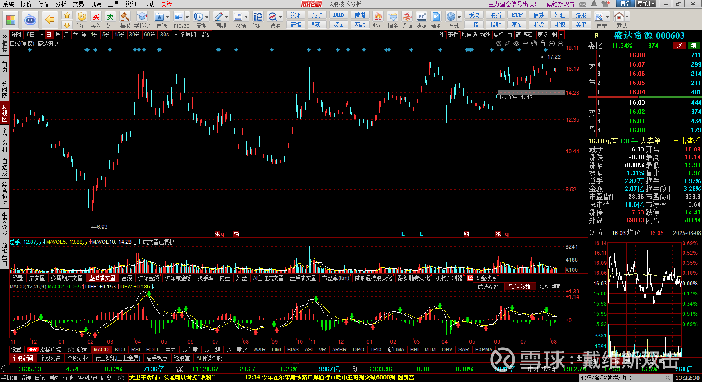This screenshot has height=383, width=702.
Task: Click the ETF toolbar button
Action: pos(517,15)
